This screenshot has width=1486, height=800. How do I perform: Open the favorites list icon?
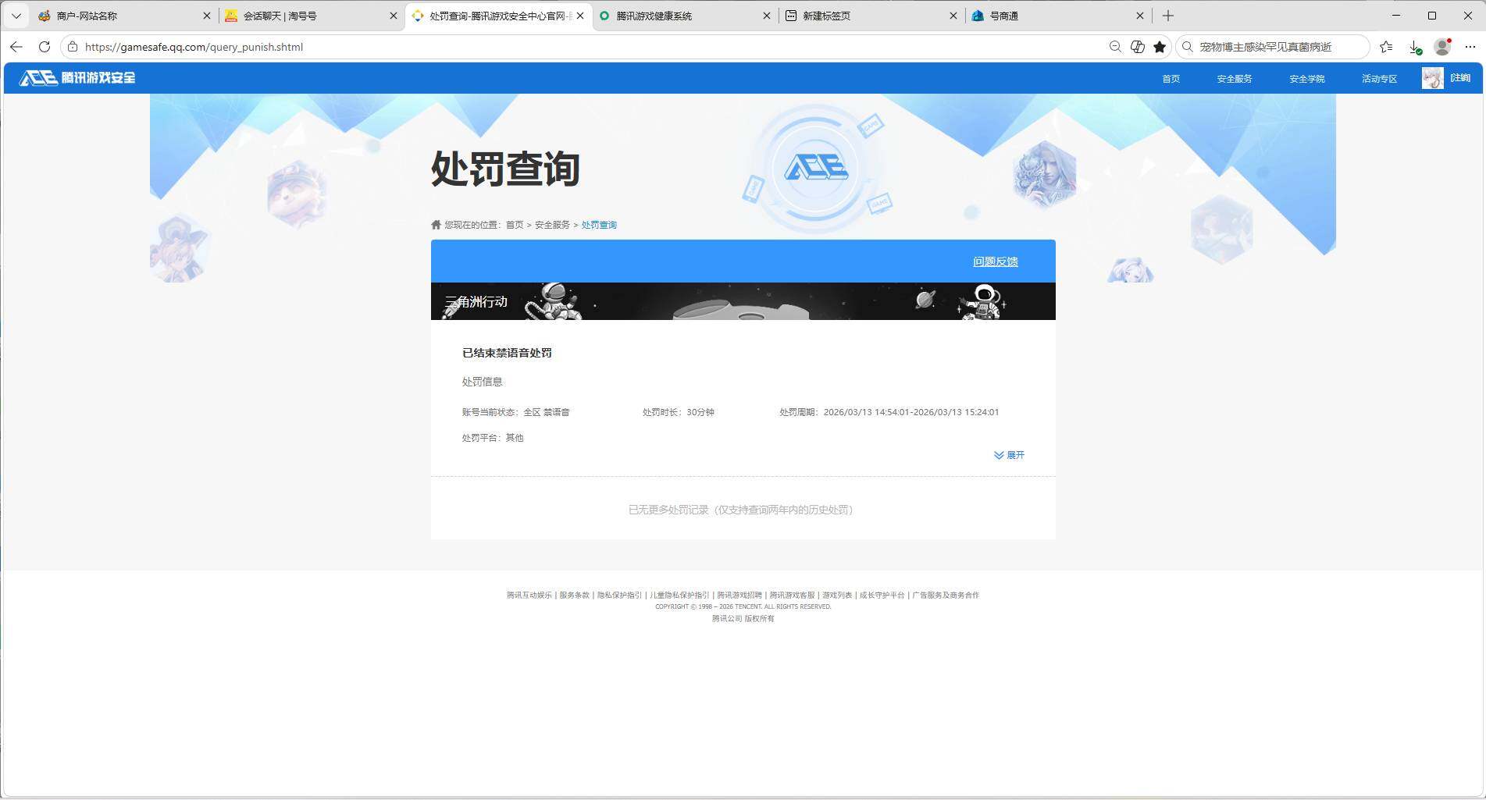[1386, 47]
